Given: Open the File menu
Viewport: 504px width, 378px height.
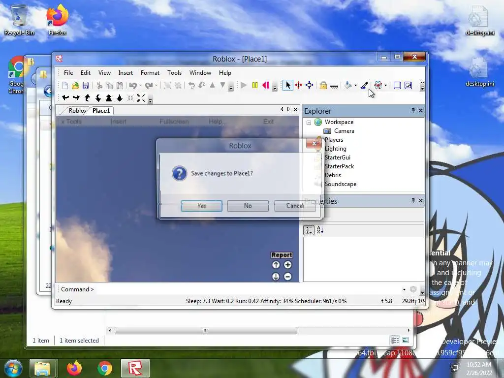Looking at the screenshot, I should click(68, 73).
